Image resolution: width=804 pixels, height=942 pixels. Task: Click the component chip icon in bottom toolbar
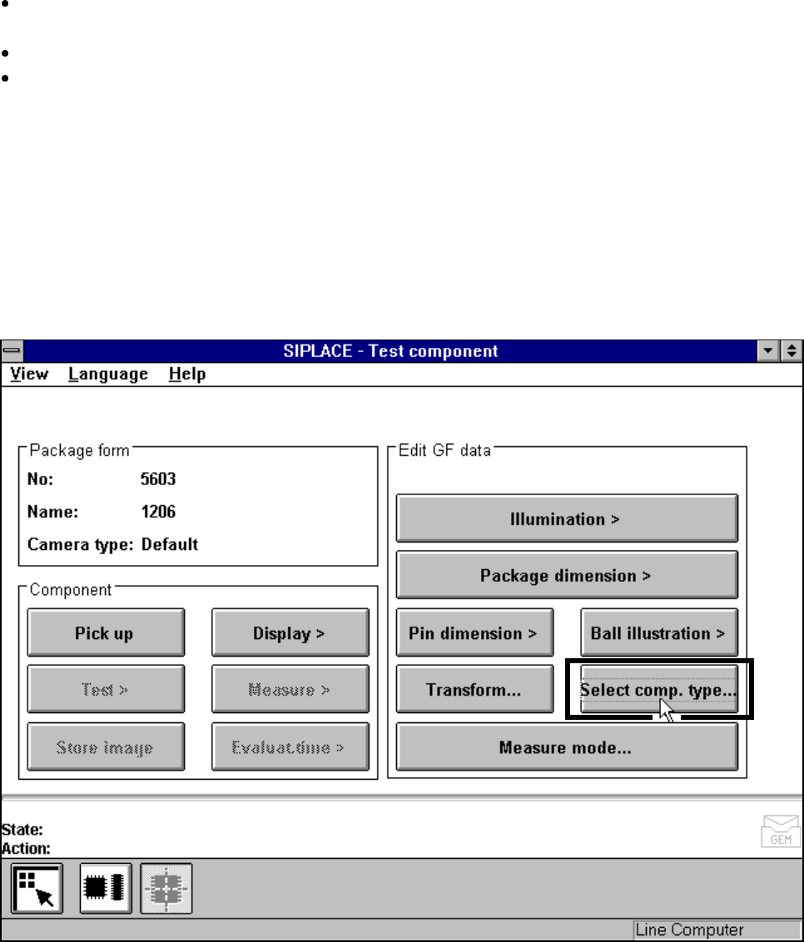click(106, 889)
